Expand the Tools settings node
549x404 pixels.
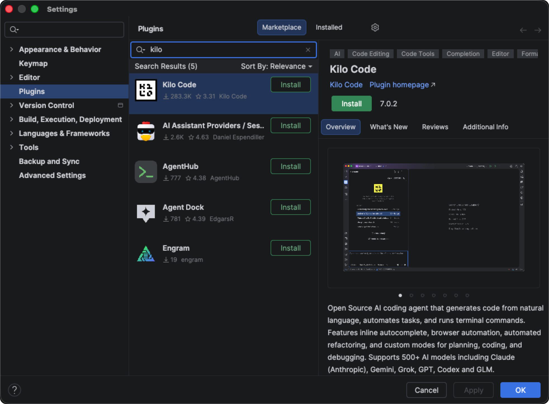11,147
